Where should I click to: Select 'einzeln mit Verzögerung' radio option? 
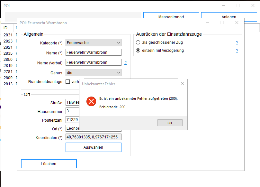(x=138, y=50)
